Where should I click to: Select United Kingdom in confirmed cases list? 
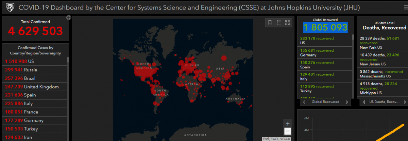point(35,87)
